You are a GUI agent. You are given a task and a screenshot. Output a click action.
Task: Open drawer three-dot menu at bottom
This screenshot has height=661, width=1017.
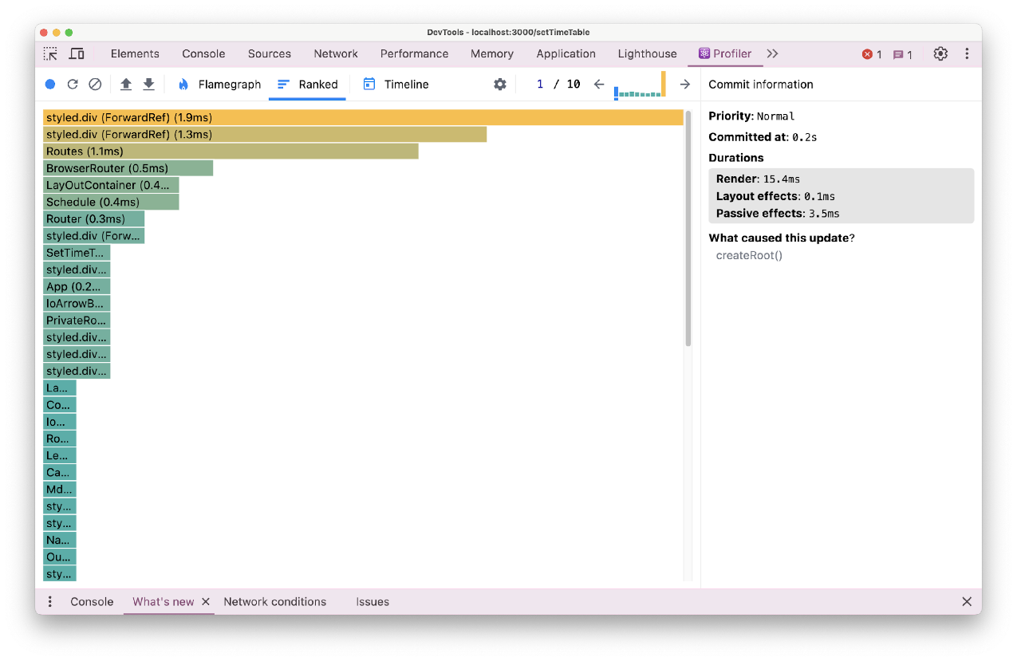click(x=50, y=602)
